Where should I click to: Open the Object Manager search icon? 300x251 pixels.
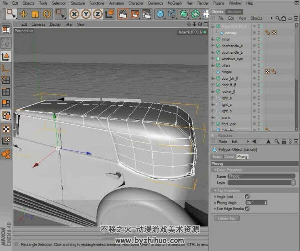pyautogui.click(x=278, y=18)
